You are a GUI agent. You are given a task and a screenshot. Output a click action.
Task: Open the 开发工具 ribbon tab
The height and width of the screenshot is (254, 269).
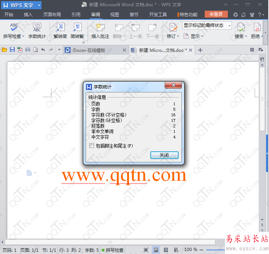click(x=158, y=15)
